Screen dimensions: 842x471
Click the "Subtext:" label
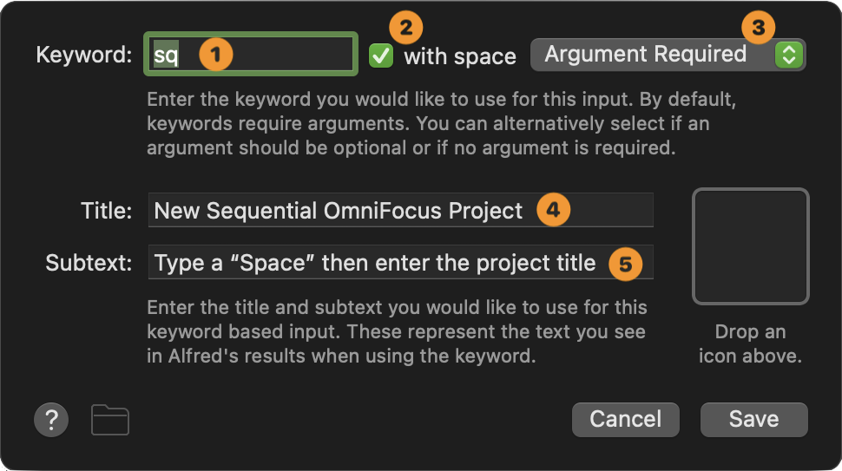89,263
